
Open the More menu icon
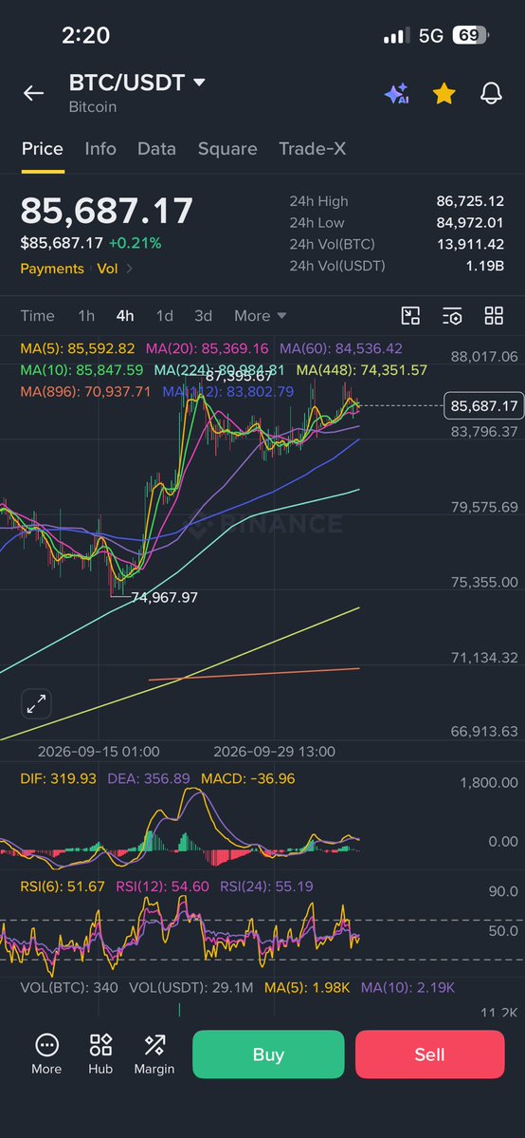click(x=46, y=1054)
